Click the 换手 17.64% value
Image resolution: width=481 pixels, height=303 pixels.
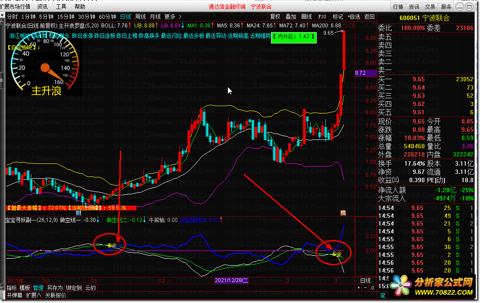coord(414,164)
